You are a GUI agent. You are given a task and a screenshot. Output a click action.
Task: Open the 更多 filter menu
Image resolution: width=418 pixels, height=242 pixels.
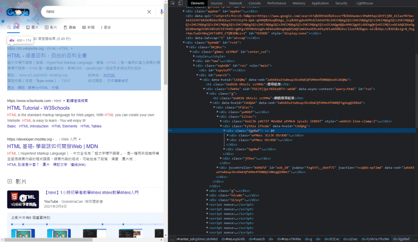pyautogui.click(x=106, y=27)
